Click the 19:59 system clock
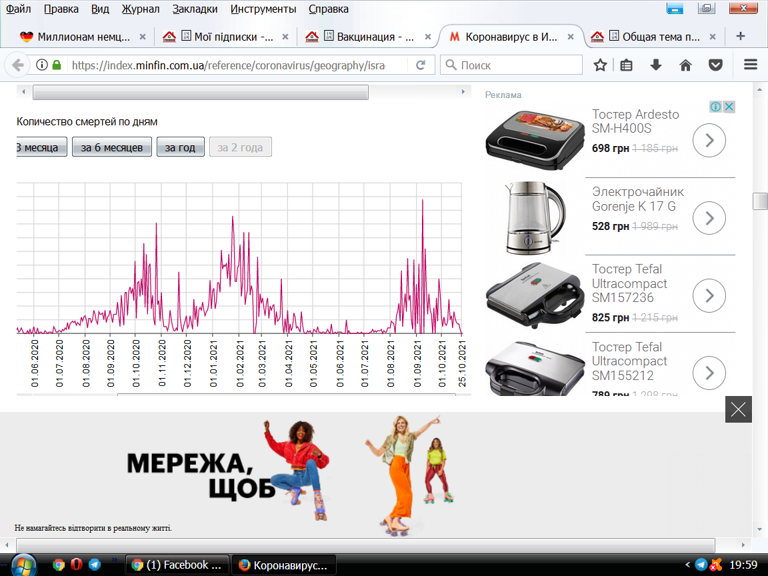 tap(743, 565)
